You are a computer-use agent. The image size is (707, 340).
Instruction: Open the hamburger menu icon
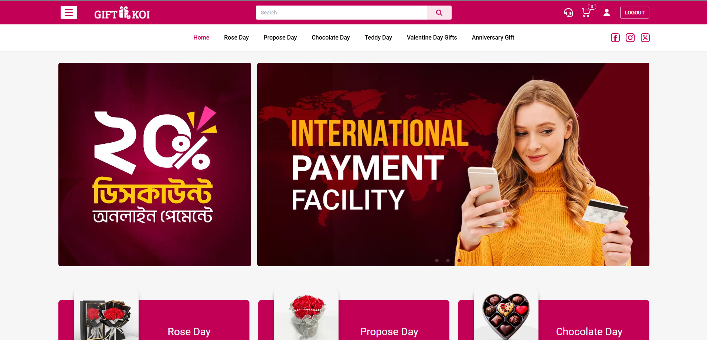click(x=69, y=13)
